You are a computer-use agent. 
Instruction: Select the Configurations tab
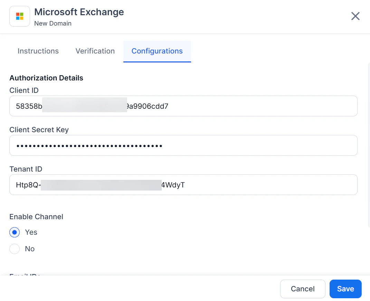click(157, 51)
